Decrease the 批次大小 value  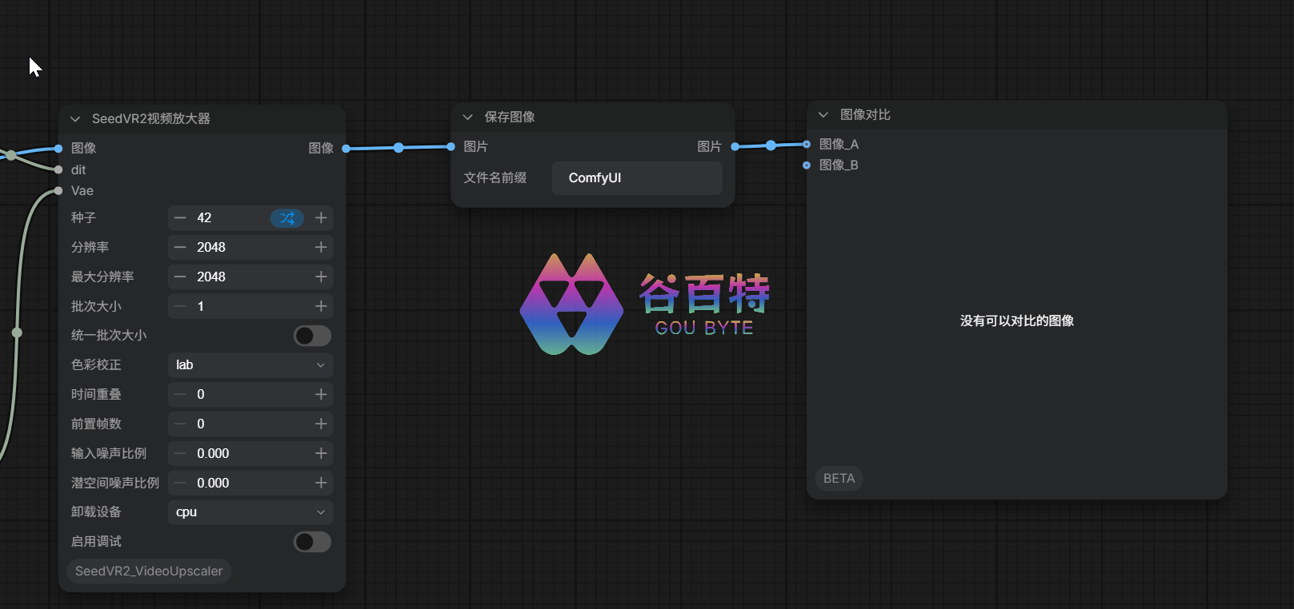pos(180,306)
